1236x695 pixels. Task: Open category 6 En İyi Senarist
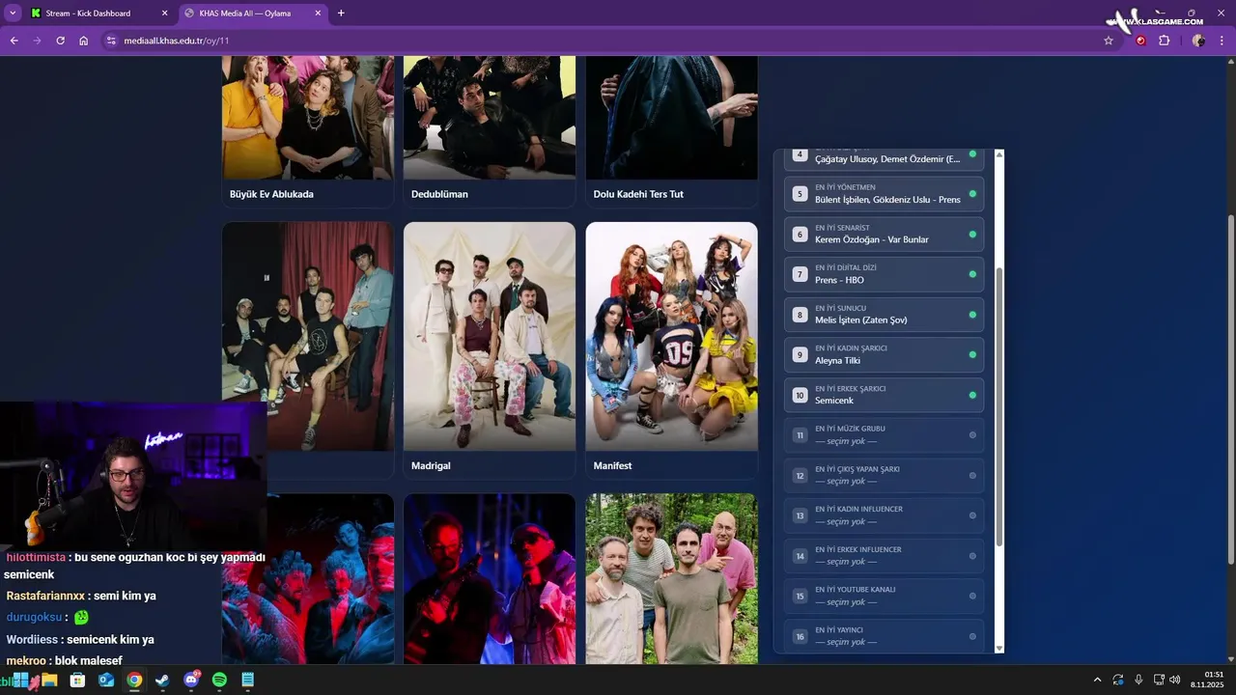[x=884, y=234]
